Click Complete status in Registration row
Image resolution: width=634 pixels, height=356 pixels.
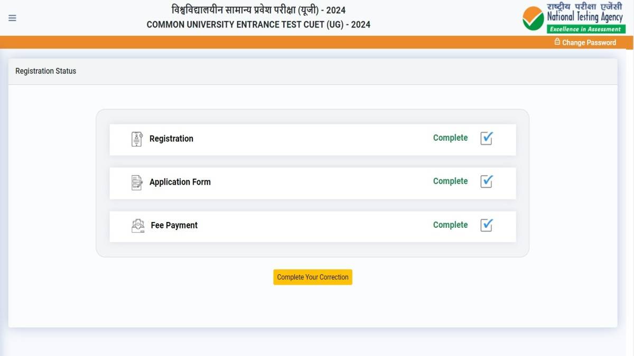[x=450, y=138]
